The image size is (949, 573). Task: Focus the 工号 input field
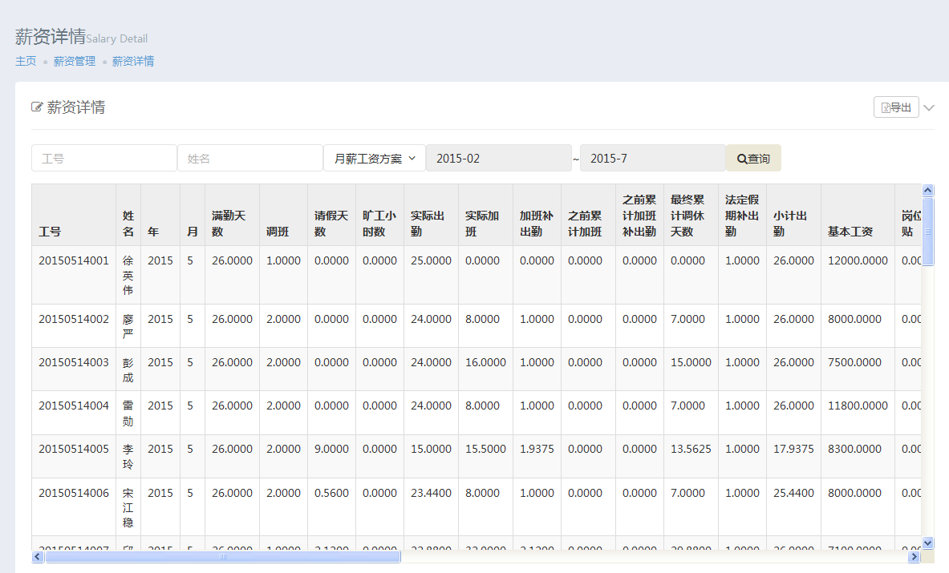point(104,159)
